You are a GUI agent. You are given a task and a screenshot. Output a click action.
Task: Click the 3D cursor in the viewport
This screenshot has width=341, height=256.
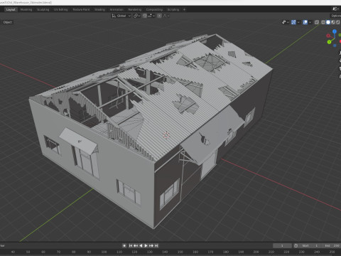tap(166, 135)
